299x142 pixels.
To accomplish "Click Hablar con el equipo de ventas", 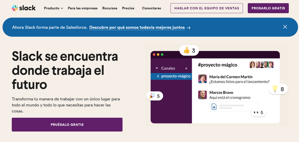I will click(207, 8).
